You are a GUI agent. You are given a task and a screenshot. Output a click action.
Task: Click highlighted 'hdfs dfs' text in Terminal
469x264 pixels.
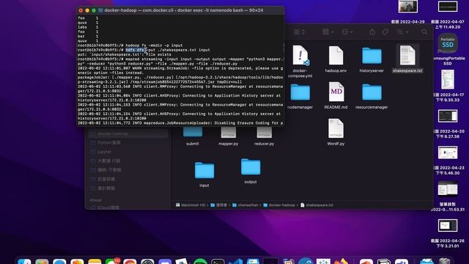(x=135, y=50)
